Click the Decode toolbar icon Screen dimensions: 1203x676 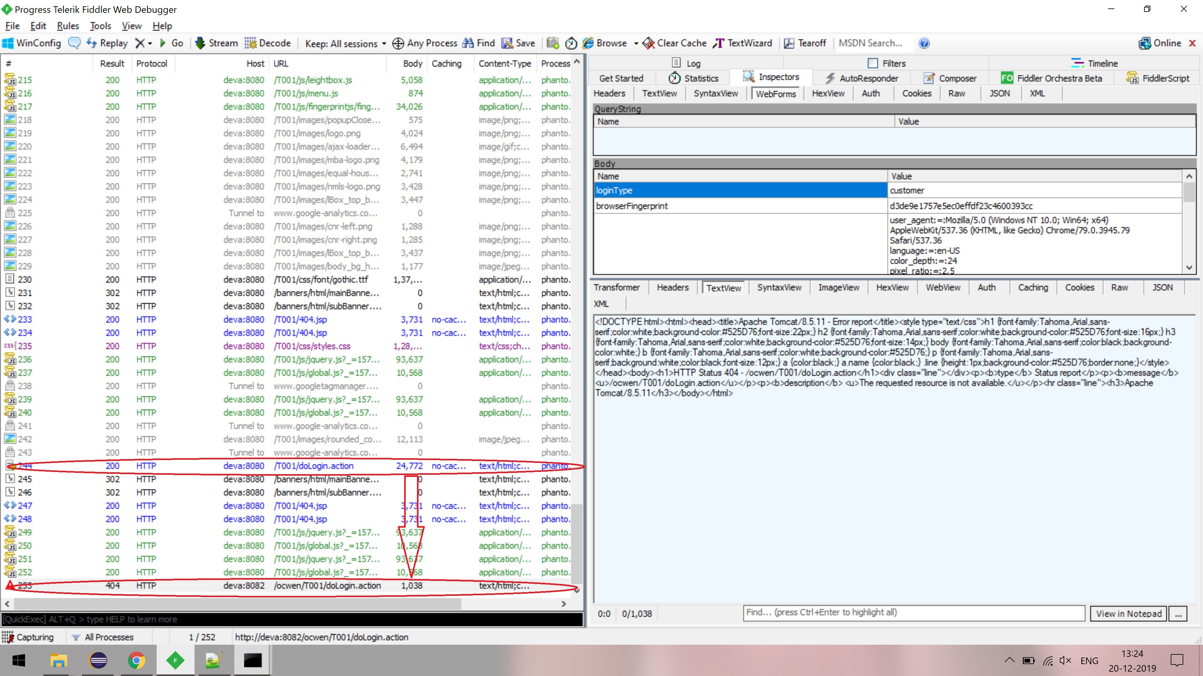point(251,44)
